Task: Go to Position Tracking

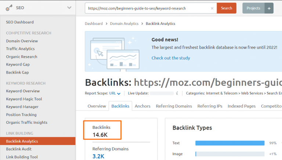Action: click(21, 115)
